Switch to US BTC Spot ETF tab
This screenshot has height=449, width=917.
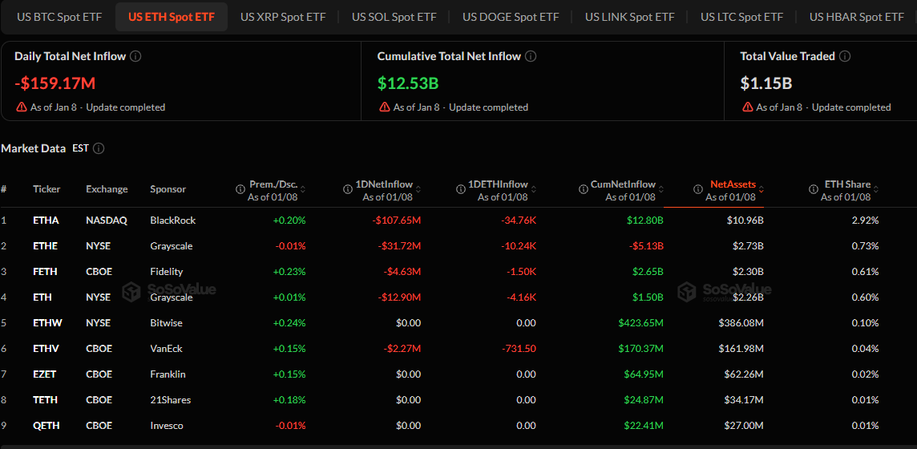click(x=57, y=17)
